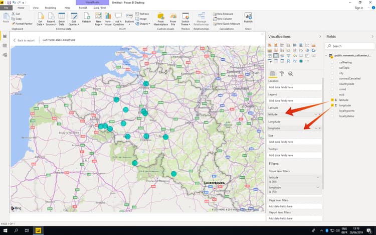Click the From Marketplace custom visuals icon

[161, 18]
